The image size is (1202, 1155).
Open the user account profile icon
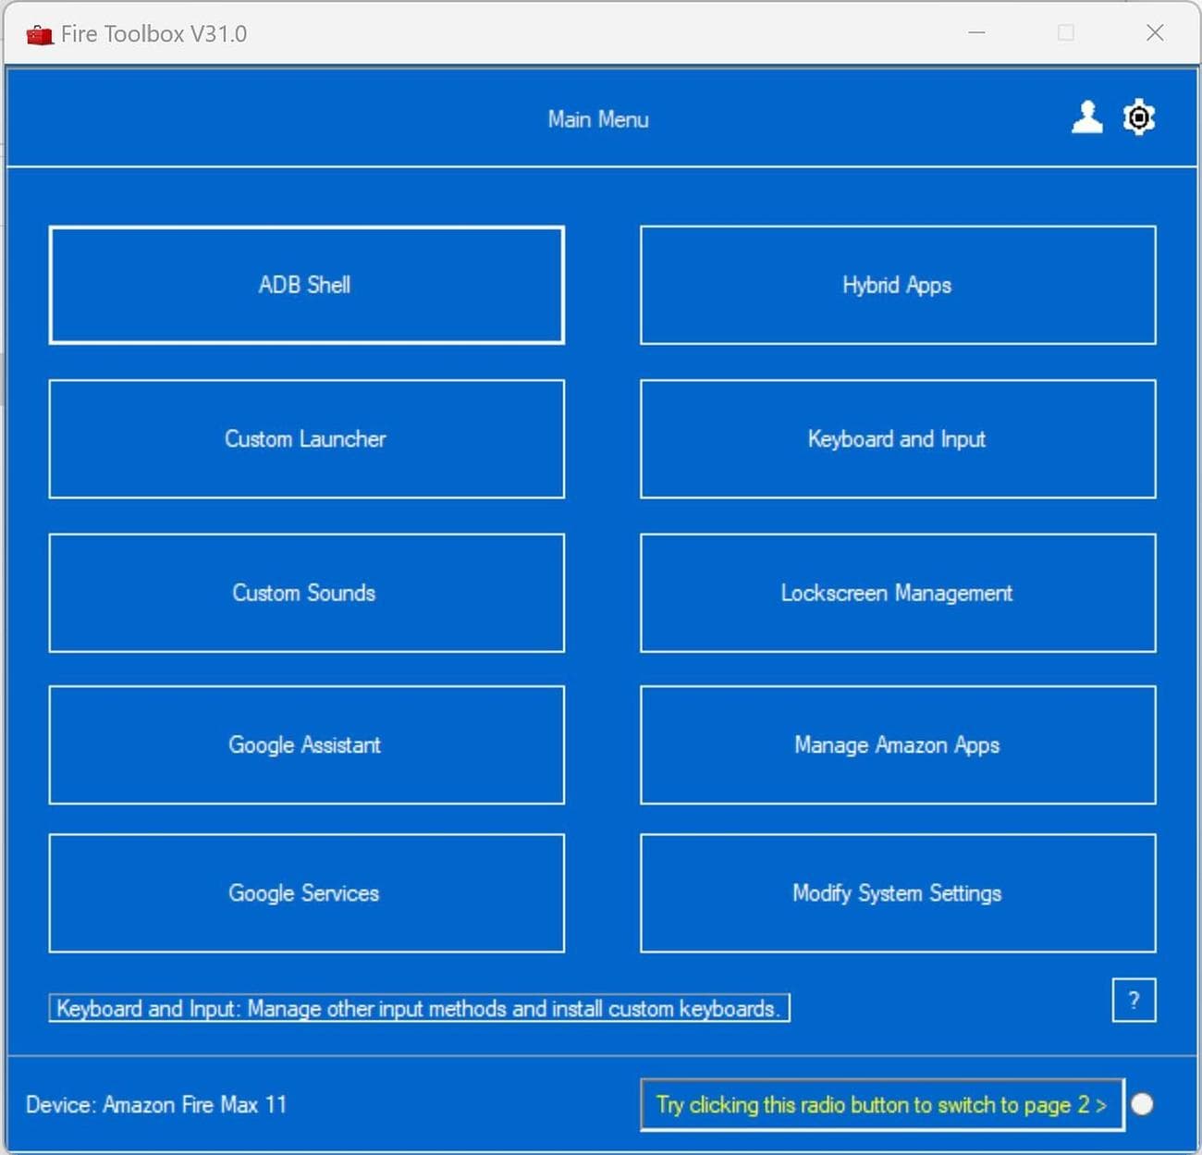pyautogui.click(x=1086, y=117)
